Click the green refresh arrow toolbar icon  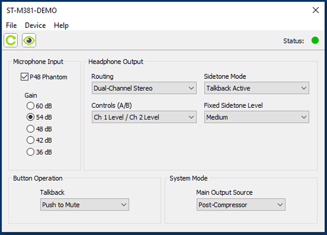tap(11, 40)
